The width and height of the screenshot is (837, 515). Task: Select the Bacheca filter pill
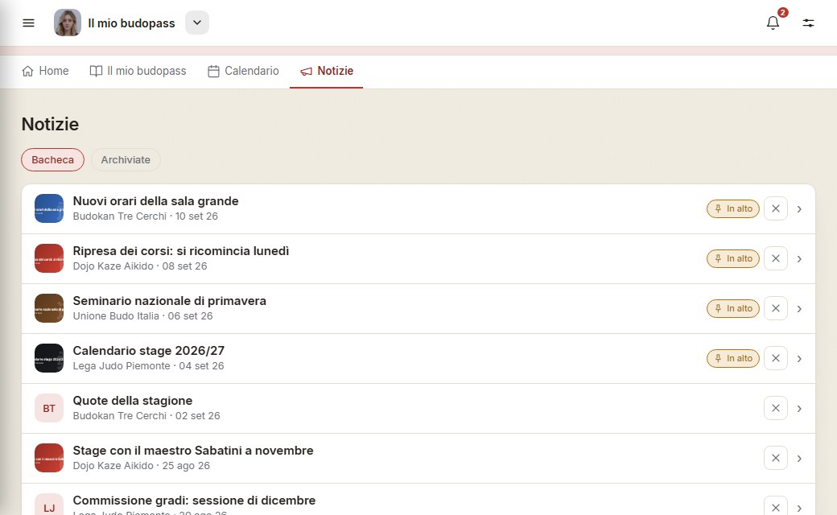(52, 160)
